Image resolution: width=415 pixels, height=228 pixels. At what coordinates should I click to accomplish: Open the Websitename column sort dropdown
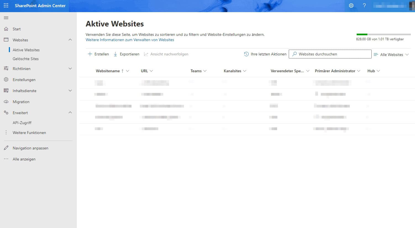(128, 71)
